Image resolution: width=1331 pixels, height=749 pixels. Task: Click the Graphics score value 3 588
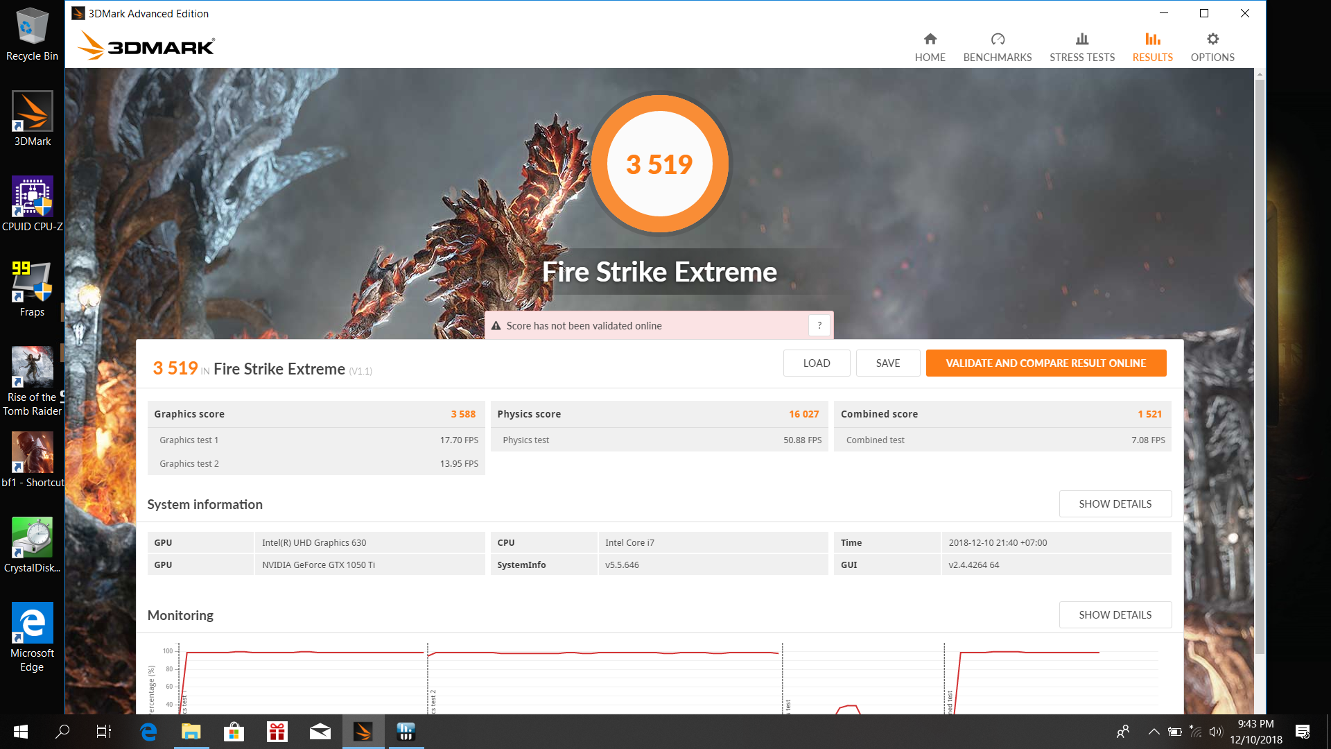tap(463, 414)
